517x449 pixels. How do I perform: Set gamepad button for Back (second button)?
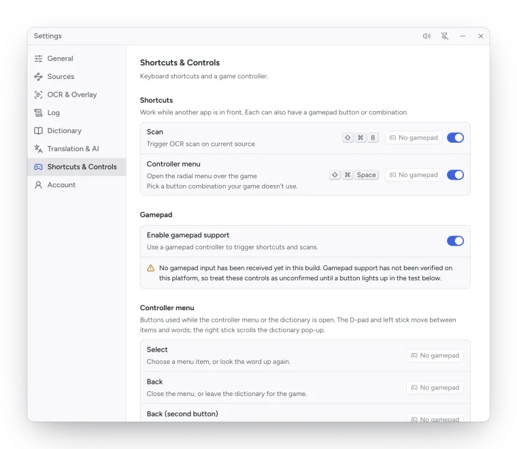pyautogui.click(x=435, y=418)
